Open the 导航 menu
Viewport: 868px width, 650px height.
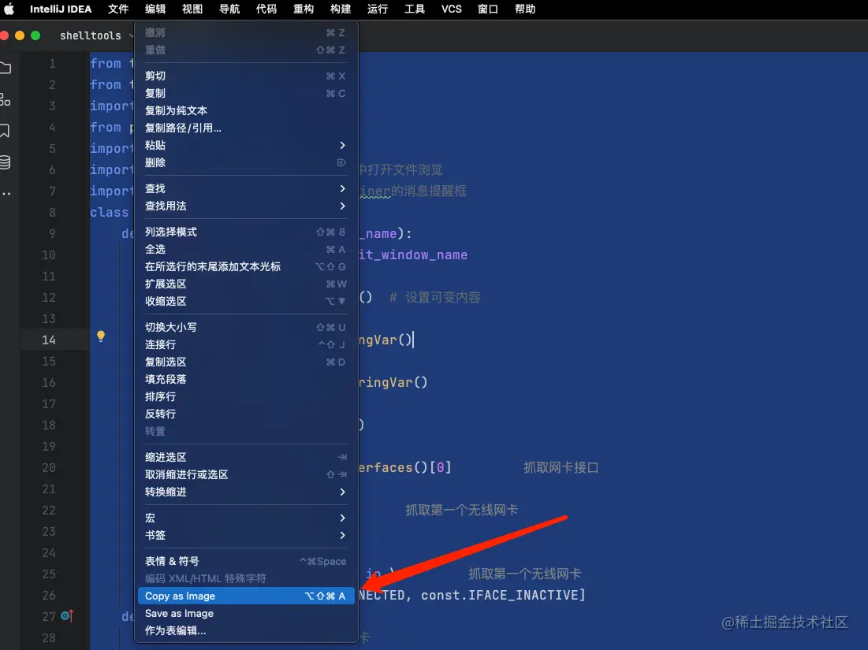[229, 9]
